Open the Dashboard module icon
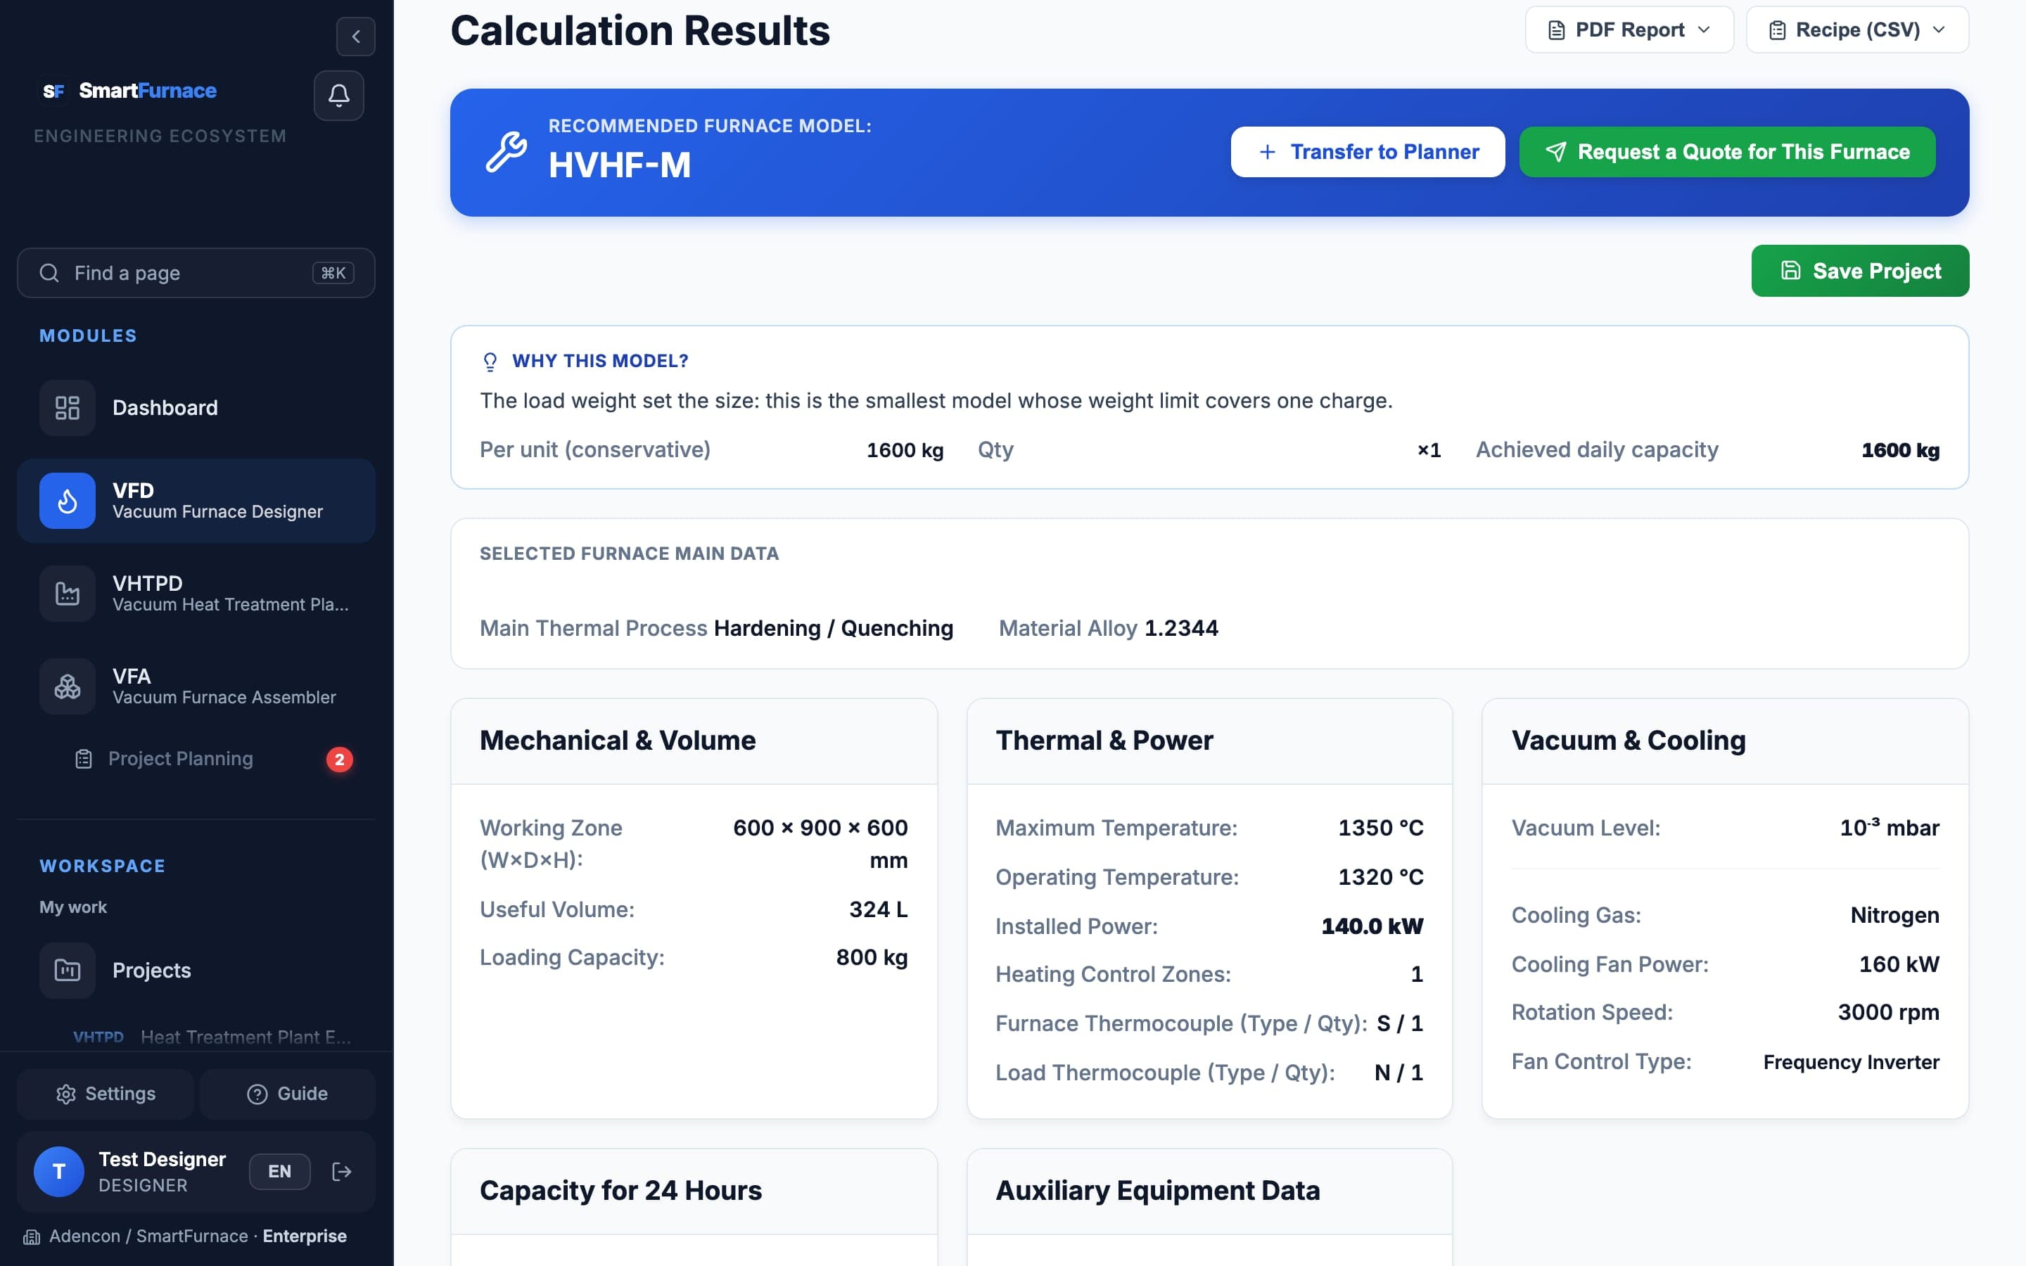 tap(67, 408)
